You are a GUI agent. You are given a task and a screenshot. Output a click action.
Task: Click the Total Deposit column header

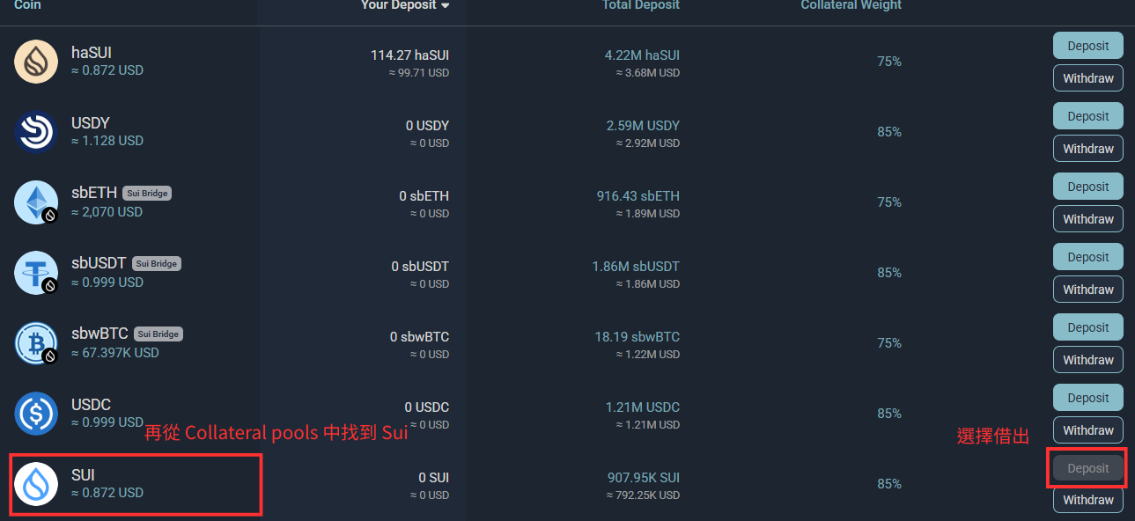pos(640,5)
